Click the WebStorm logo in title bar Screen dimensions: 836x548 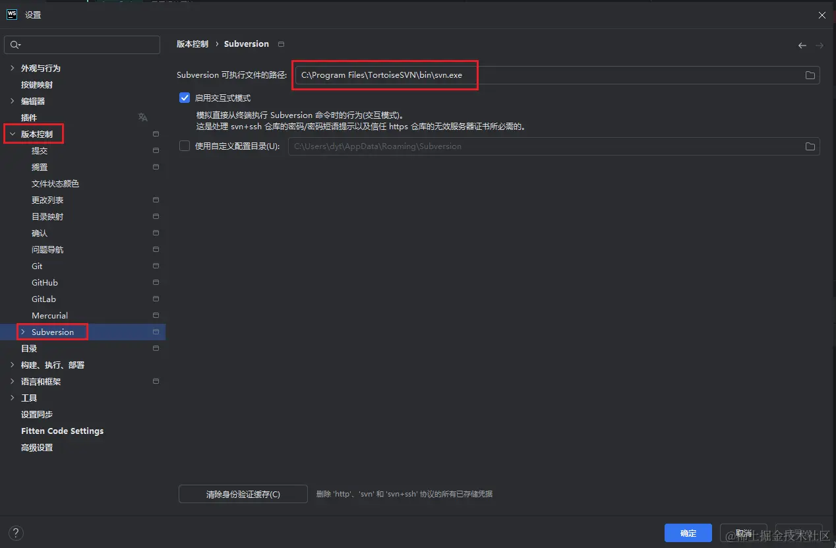11,15
